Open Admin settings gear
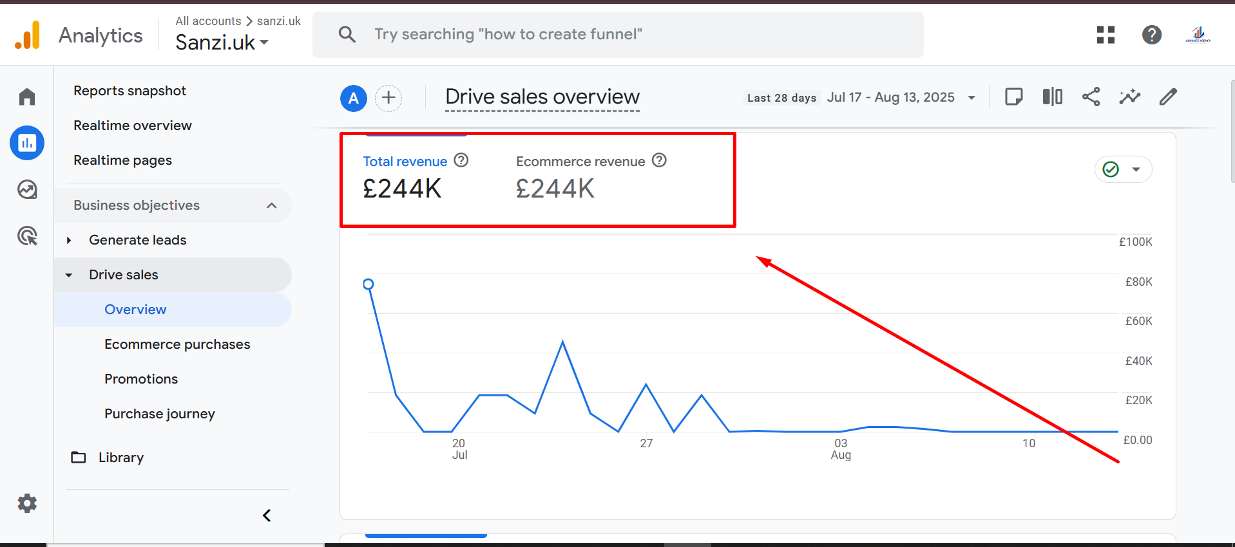This screenshot has height=547, width=1235. 27,503
